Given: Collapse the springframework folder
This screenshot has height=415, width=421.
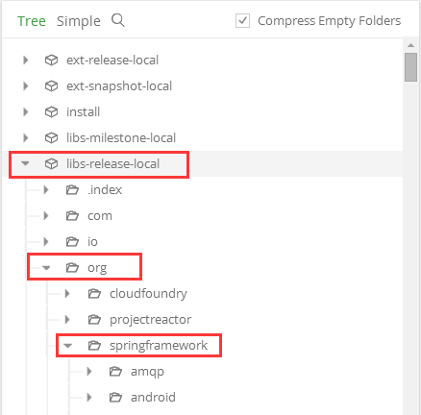Looking at the screenshot, I should point(67,345).
